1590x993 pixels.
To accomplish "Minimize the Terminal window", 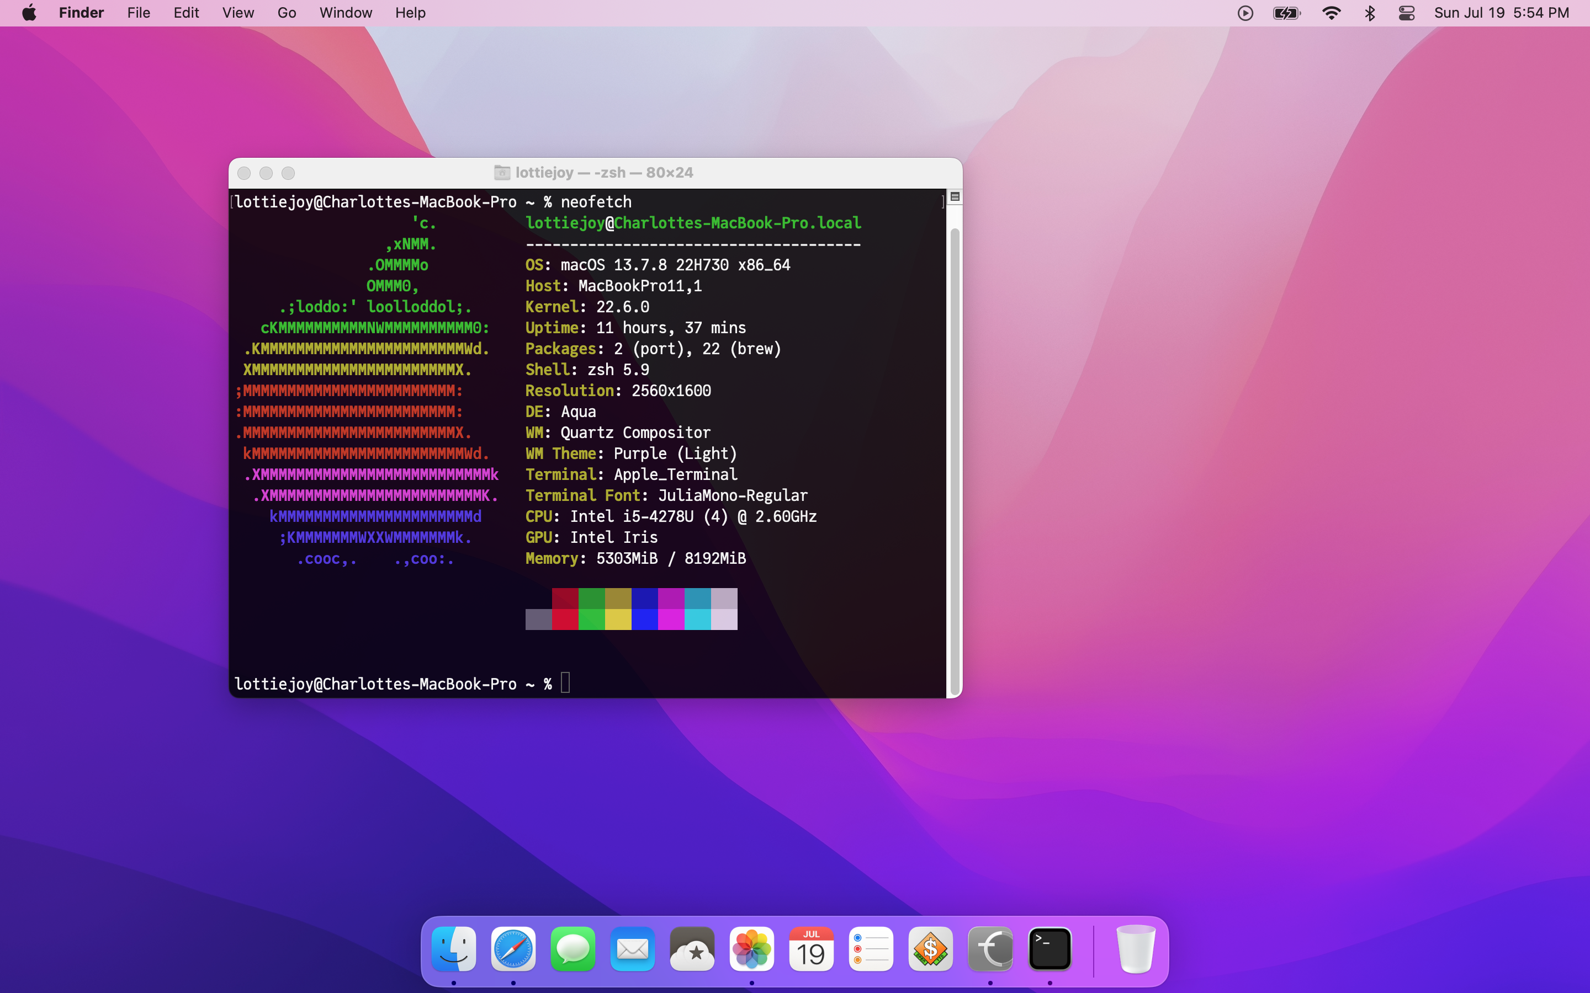I will click(x=266, y=173).
